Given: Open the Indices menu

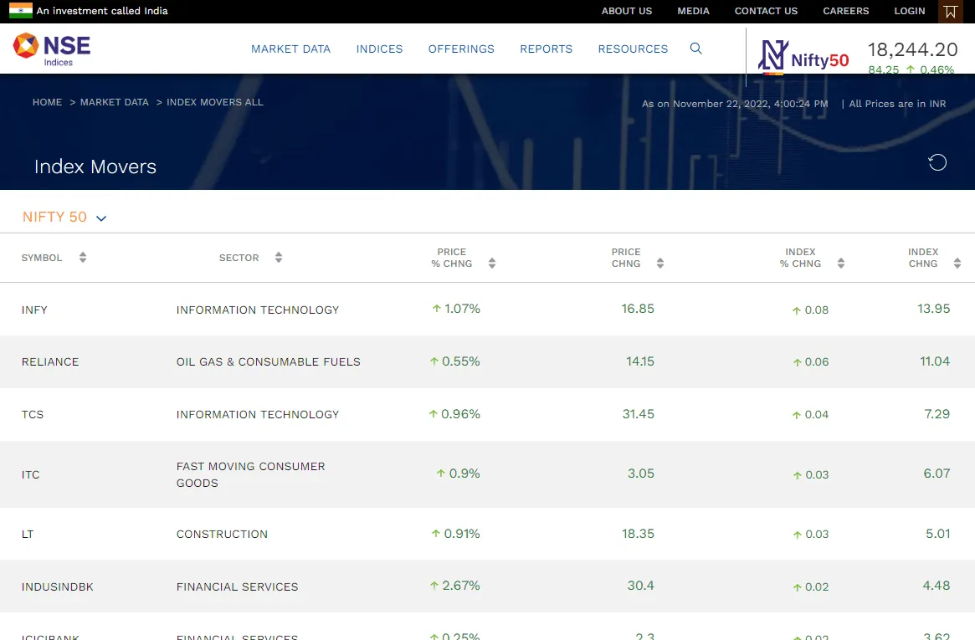Looking at the screenshot, I should [379, 49].
